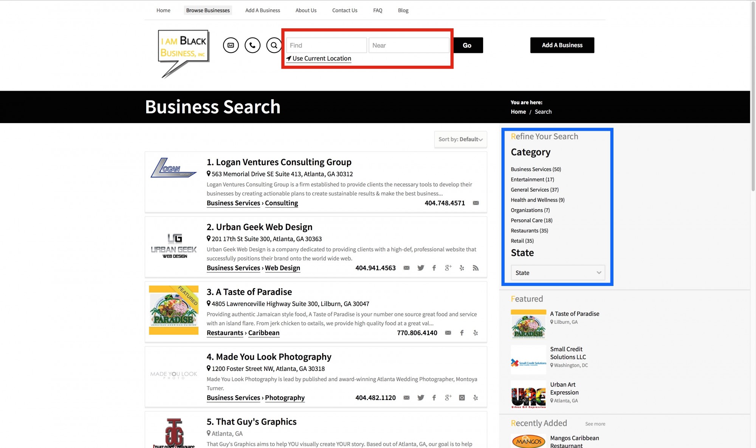Open the Made You Look Photography listing title
Image resolution: width=756 pixels, height=448 pixels.
(269, 357)
